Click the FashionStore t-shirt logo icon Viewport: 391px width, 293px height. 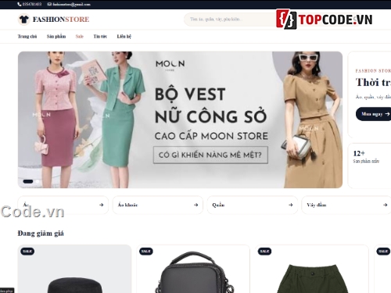point(23,20)
